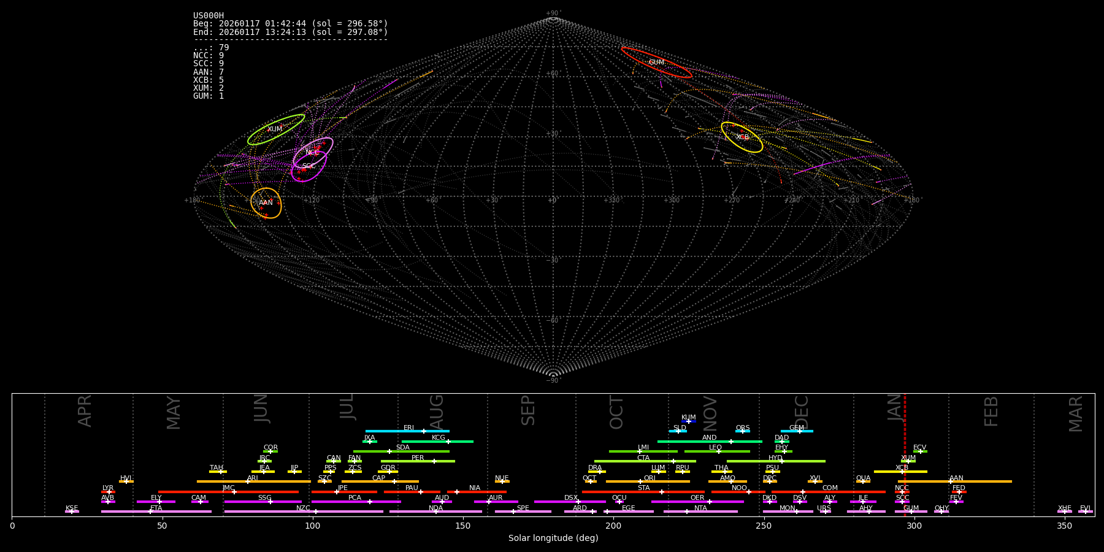Image resolution: width=1104 pixels, height=552 pixels.
Task: Select the End: time line
Action: 291,32
